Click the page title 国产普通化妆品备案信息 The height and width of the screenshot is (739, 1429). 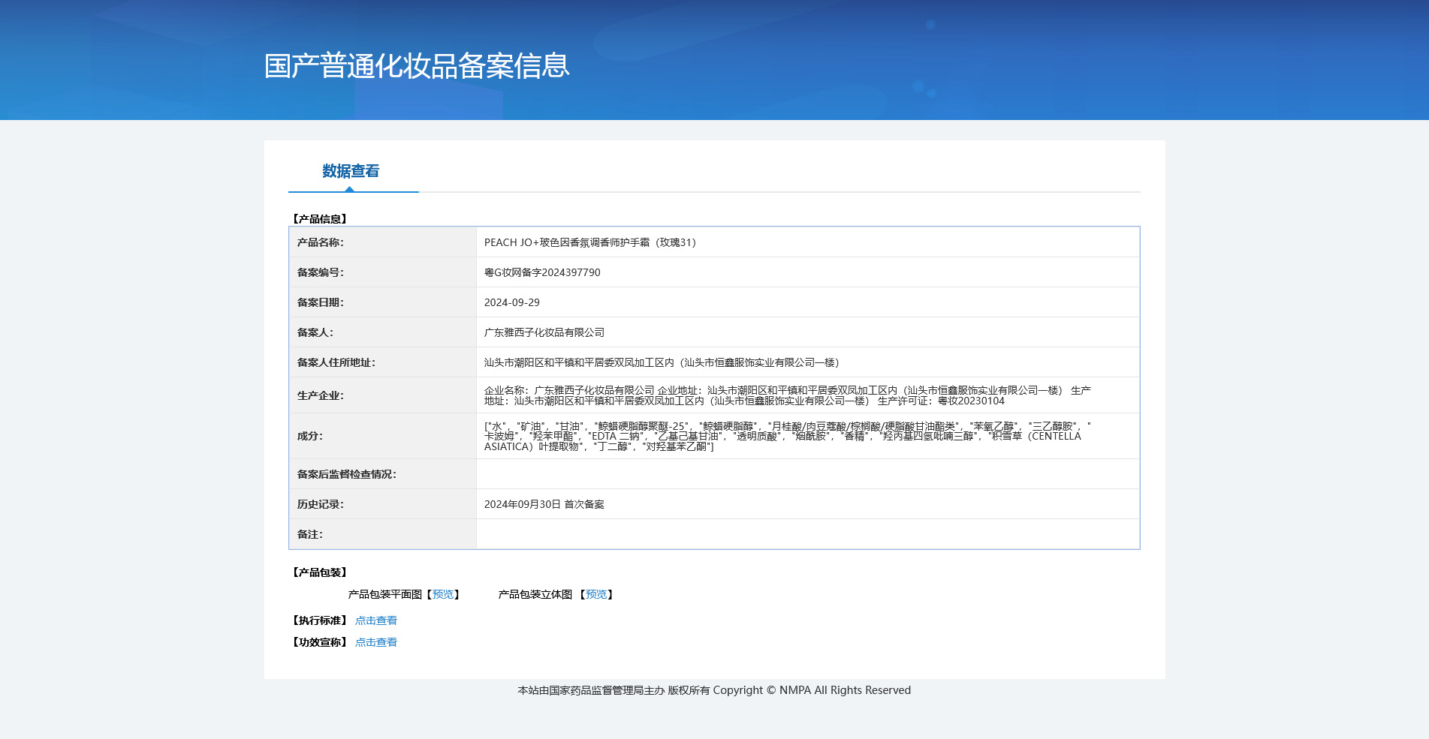pyautogui.click(x=416, y=67)
